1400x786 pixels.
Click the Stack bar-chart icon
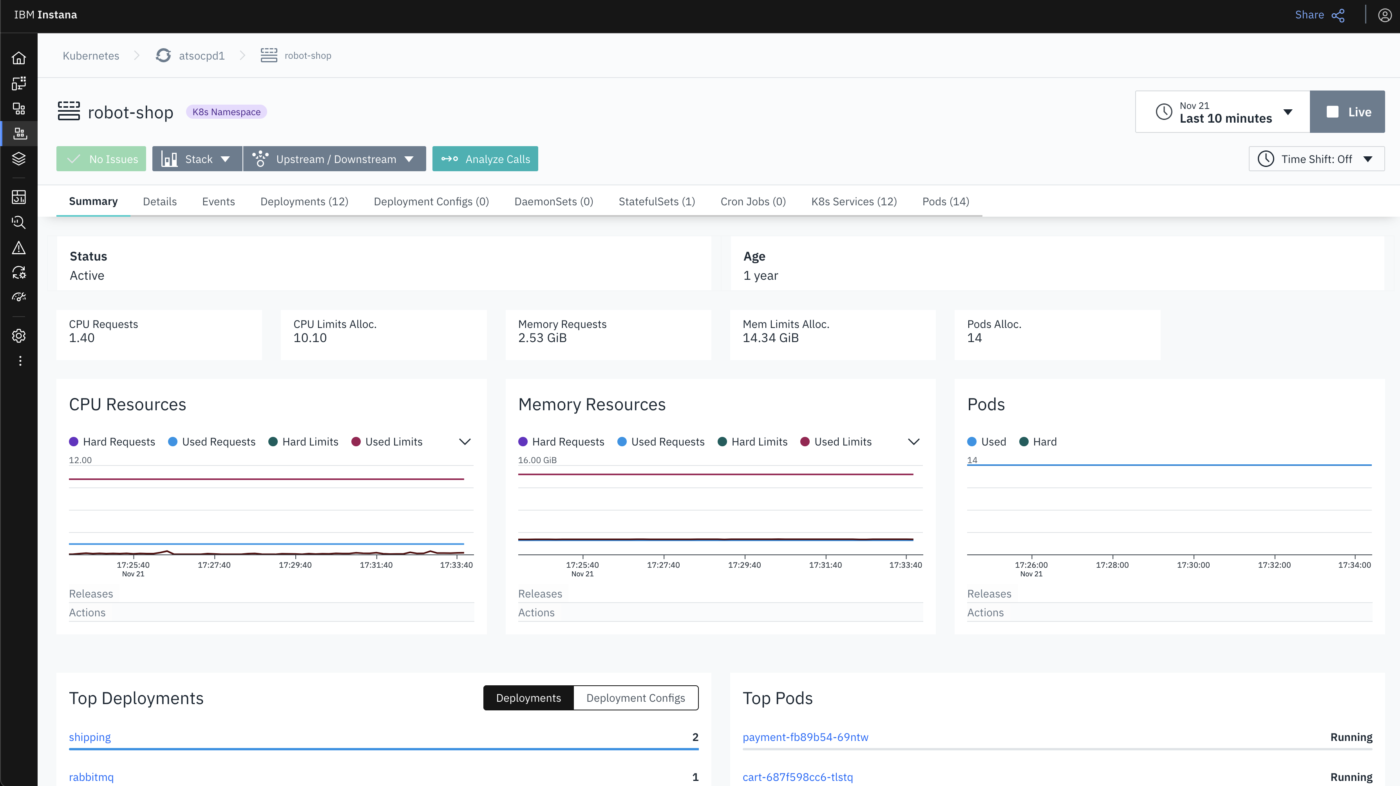point(170,159)
